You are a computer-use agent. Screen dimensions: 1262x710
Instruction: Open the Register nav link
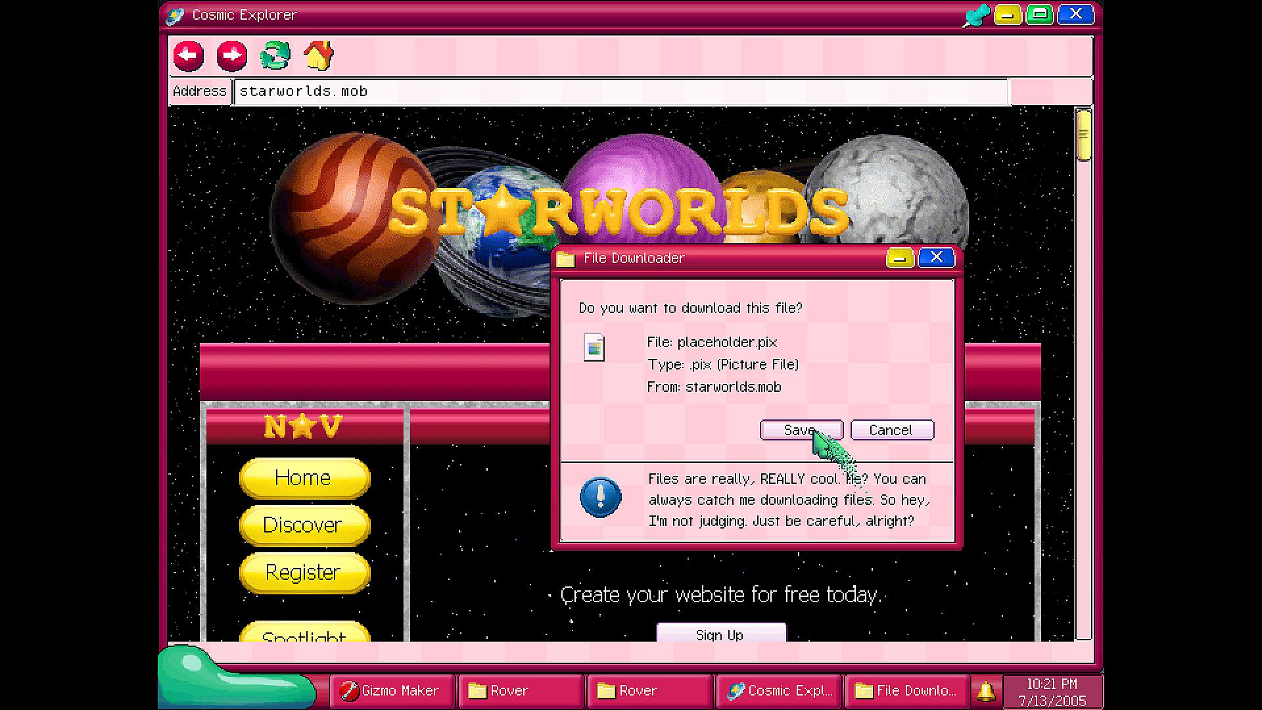[304, 573]
